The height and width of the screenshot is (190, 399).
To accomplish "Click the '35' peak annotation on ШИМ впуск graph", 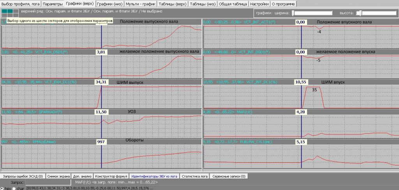I will (x=314, y=90).
